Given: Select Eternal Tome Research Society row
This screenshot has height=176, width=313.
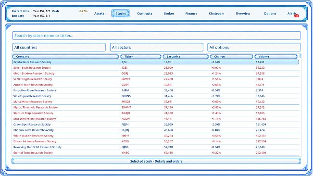Looking at the screenshot, I should [x=155, y=152].
